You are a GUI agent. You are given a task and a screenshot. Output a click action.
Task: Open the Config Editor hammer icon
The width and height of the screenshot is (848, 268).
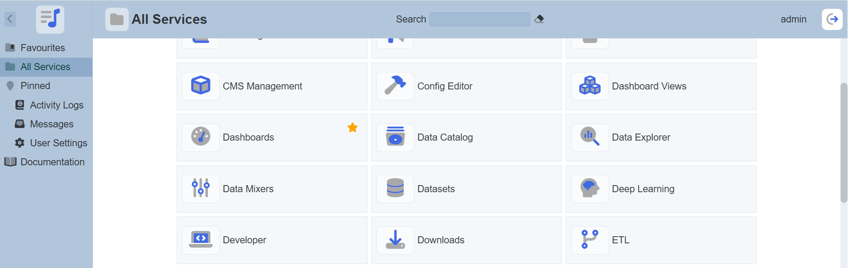[x=395, y=86]
